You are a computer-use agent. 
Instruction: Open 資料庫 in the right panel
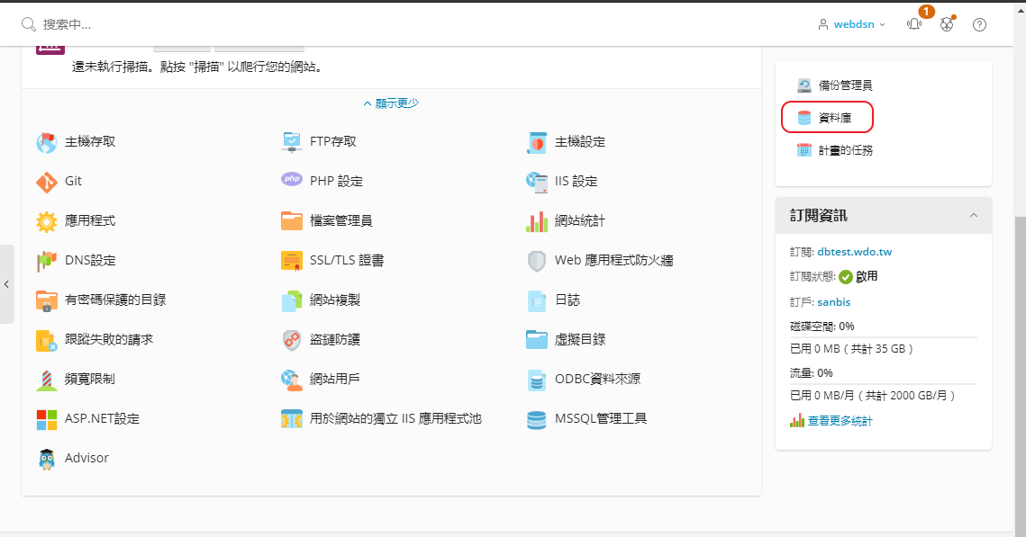click(834, 118)
